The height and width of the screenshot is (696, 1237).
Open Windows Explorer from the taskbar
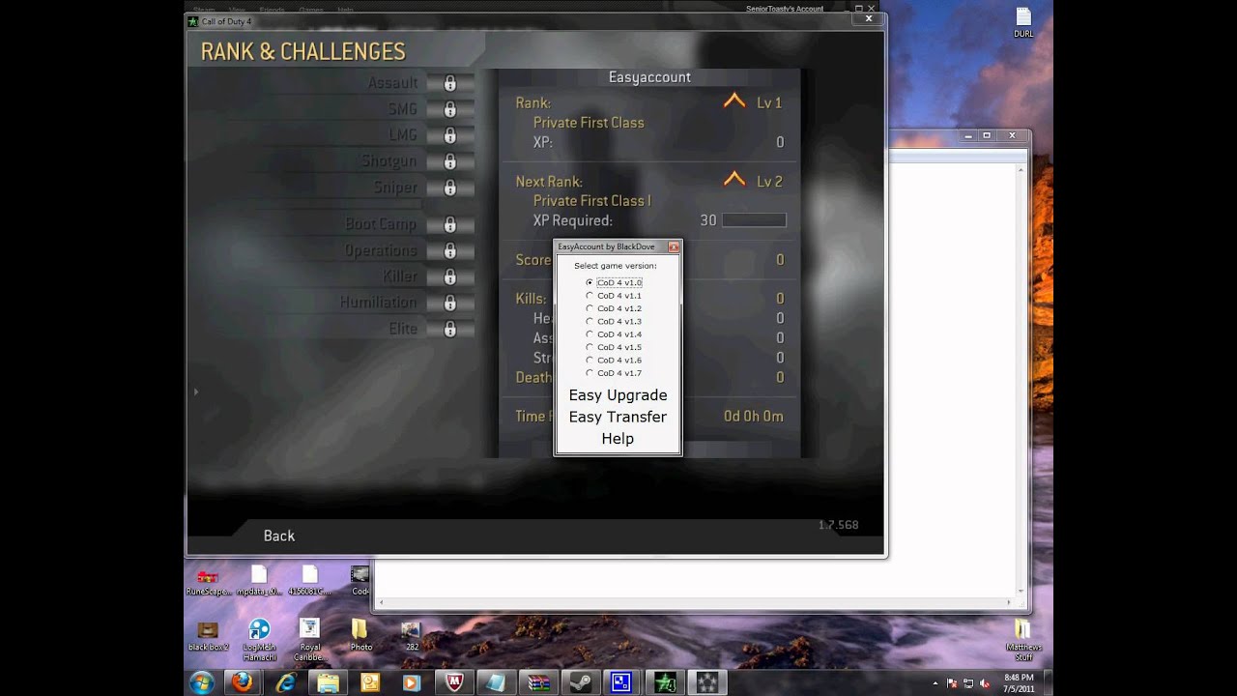tap(328, 682)
